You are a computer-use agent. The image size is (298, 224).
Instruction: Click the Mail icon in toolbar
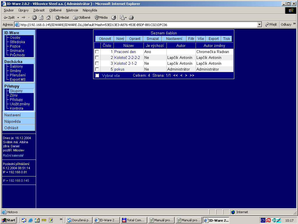coord(122,17)
